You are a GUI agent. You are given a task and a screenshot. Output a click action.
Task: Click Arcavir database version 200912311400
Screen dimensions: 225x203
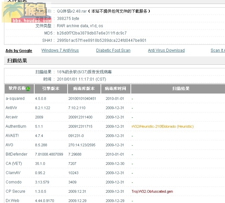pos(80,117)
